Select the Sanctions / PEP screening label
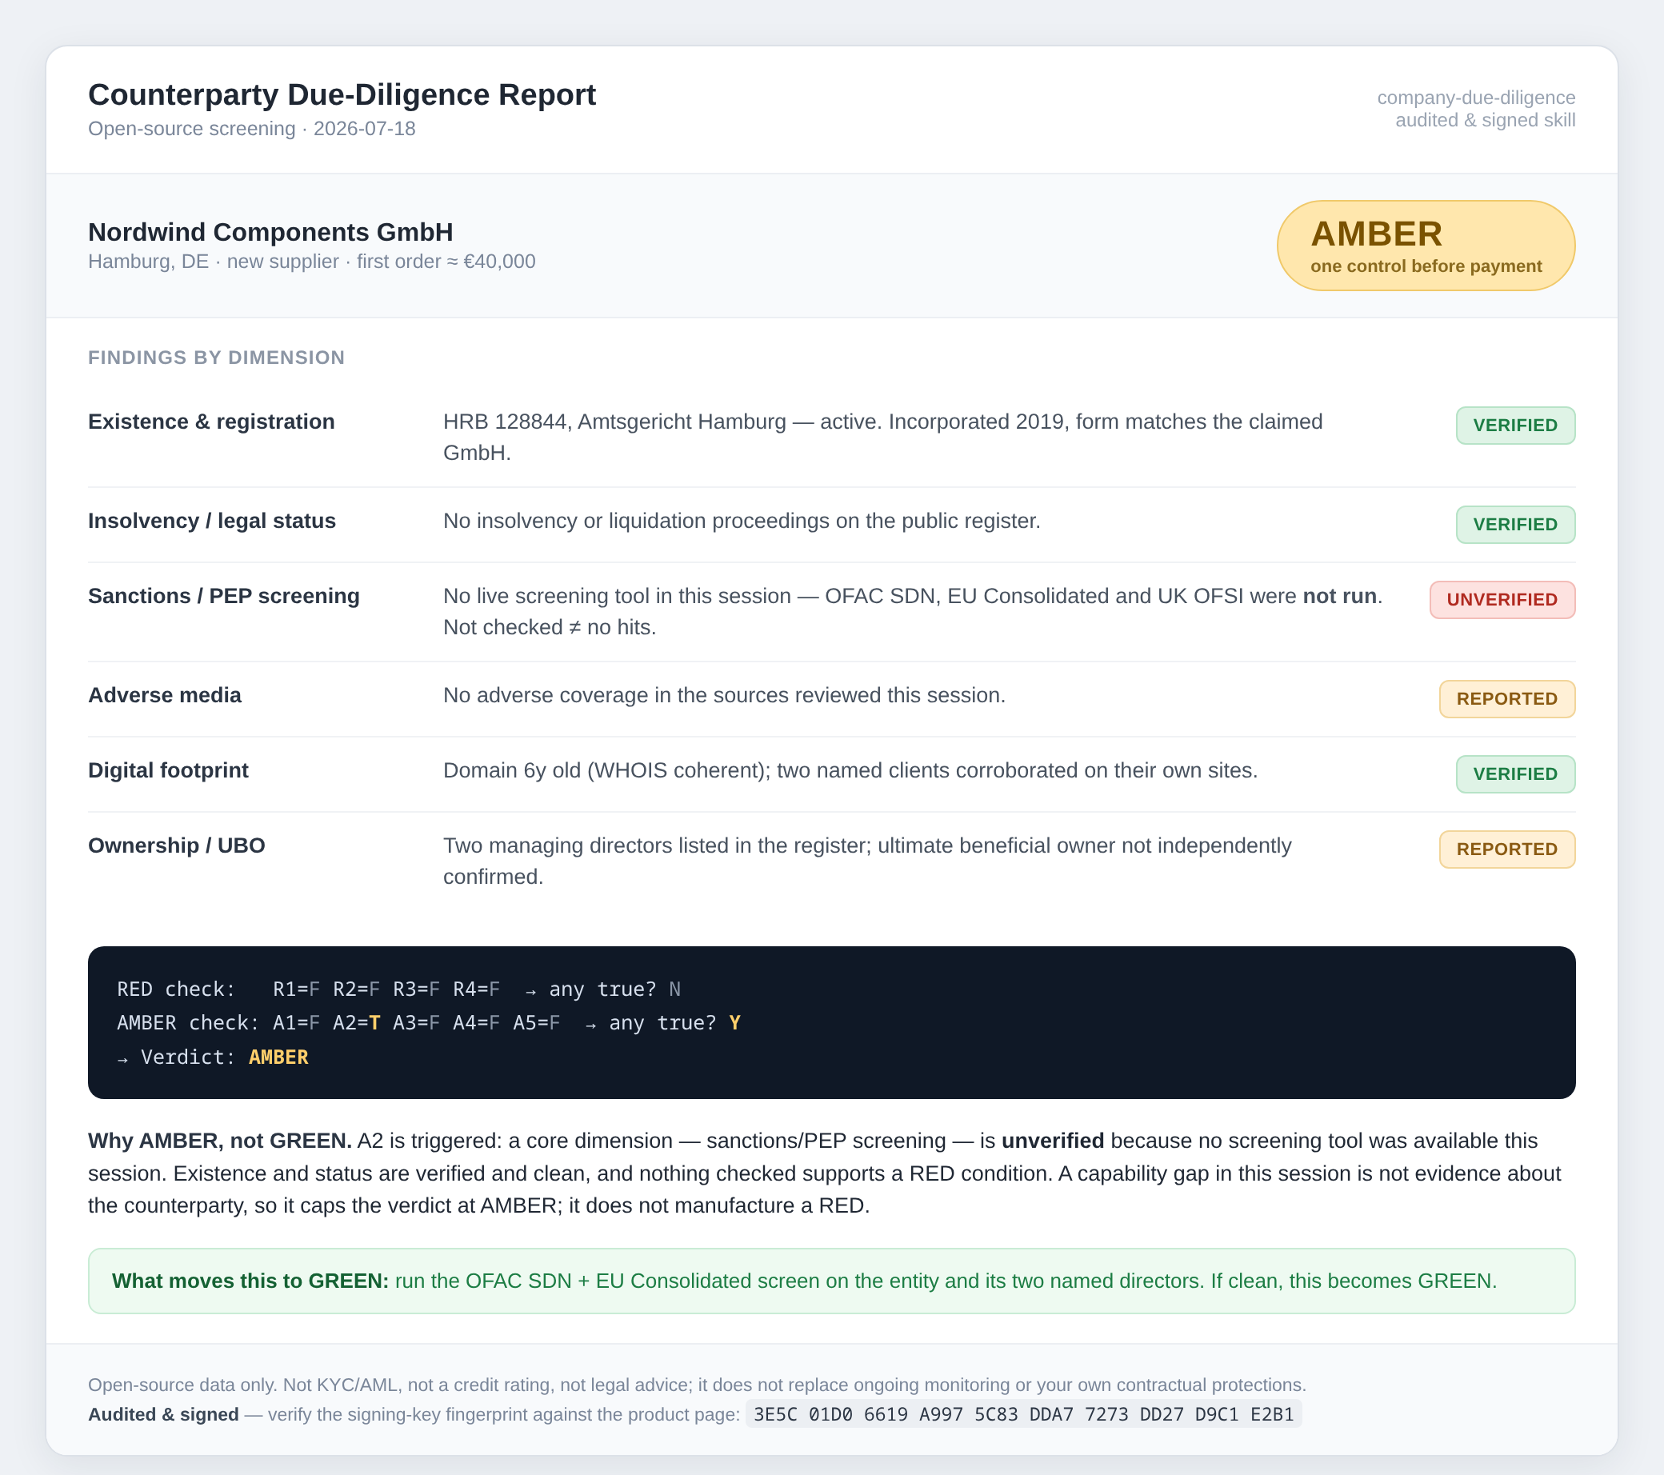 point(224,596)
